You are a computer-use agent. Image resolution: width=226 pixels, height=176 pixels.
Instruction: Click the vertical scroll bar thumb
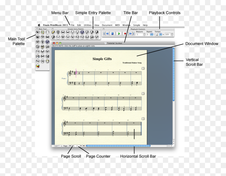(173, 74)
